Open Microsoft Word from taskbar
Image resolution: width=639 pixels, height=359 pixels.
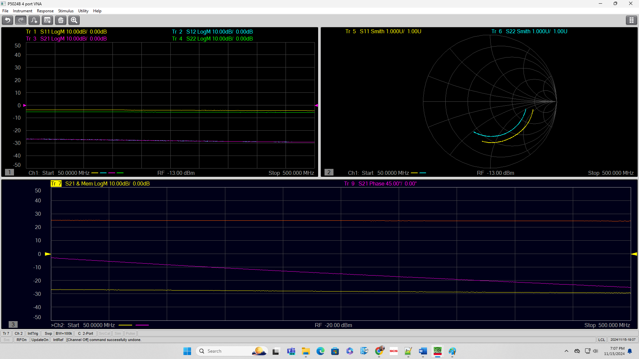point(423,351)
